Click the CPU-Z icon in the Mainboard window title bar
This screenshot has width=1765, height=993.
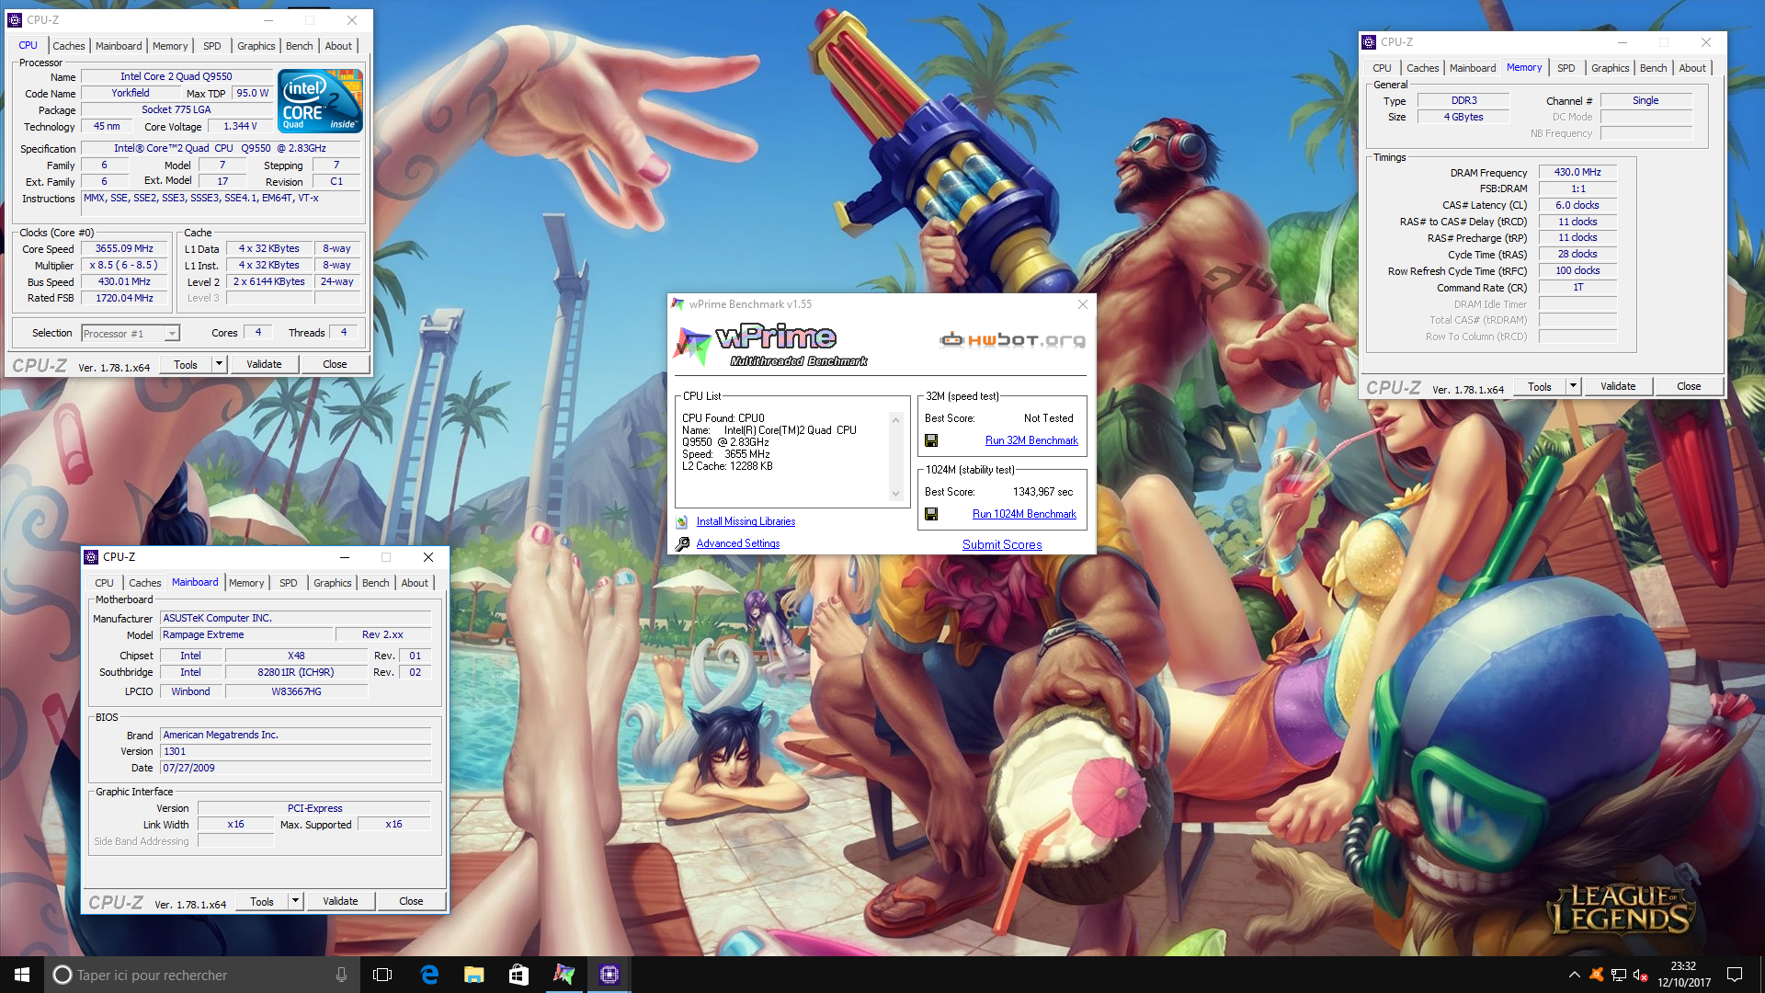pos(91,557)
